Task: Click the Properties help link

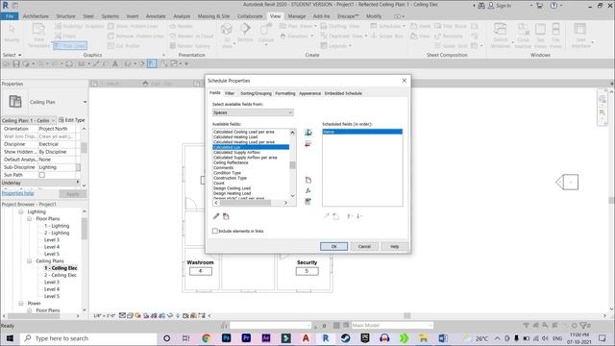Action: (17, 193)
